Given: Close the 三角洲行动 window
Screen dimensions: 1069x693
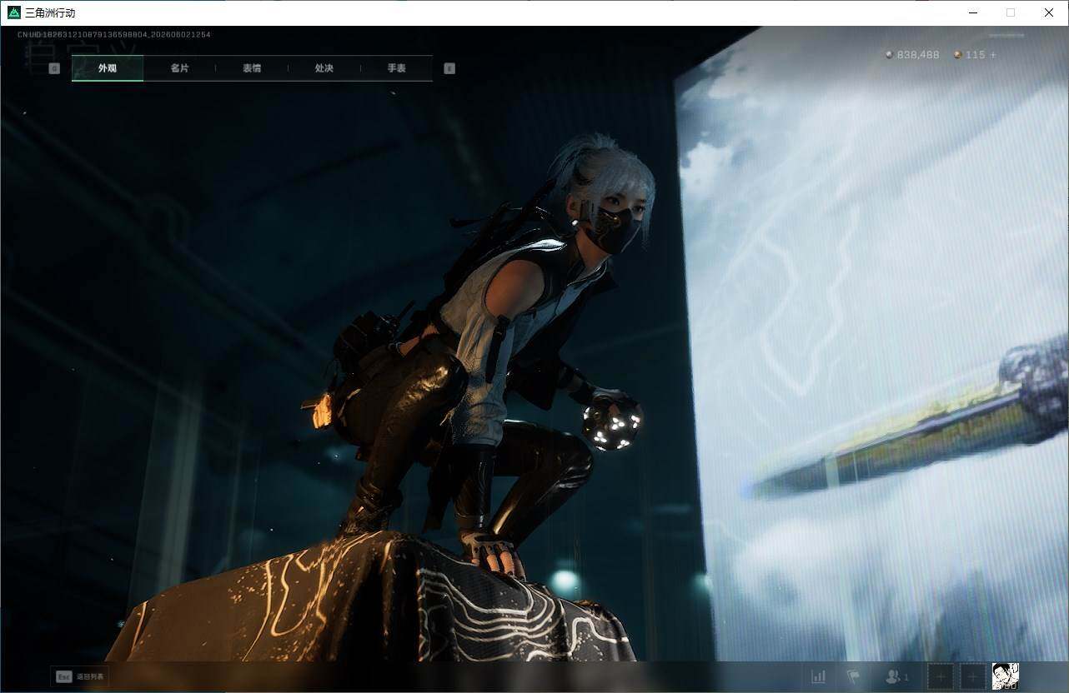Looking at the screenshot, I should tap(1049, 12).
